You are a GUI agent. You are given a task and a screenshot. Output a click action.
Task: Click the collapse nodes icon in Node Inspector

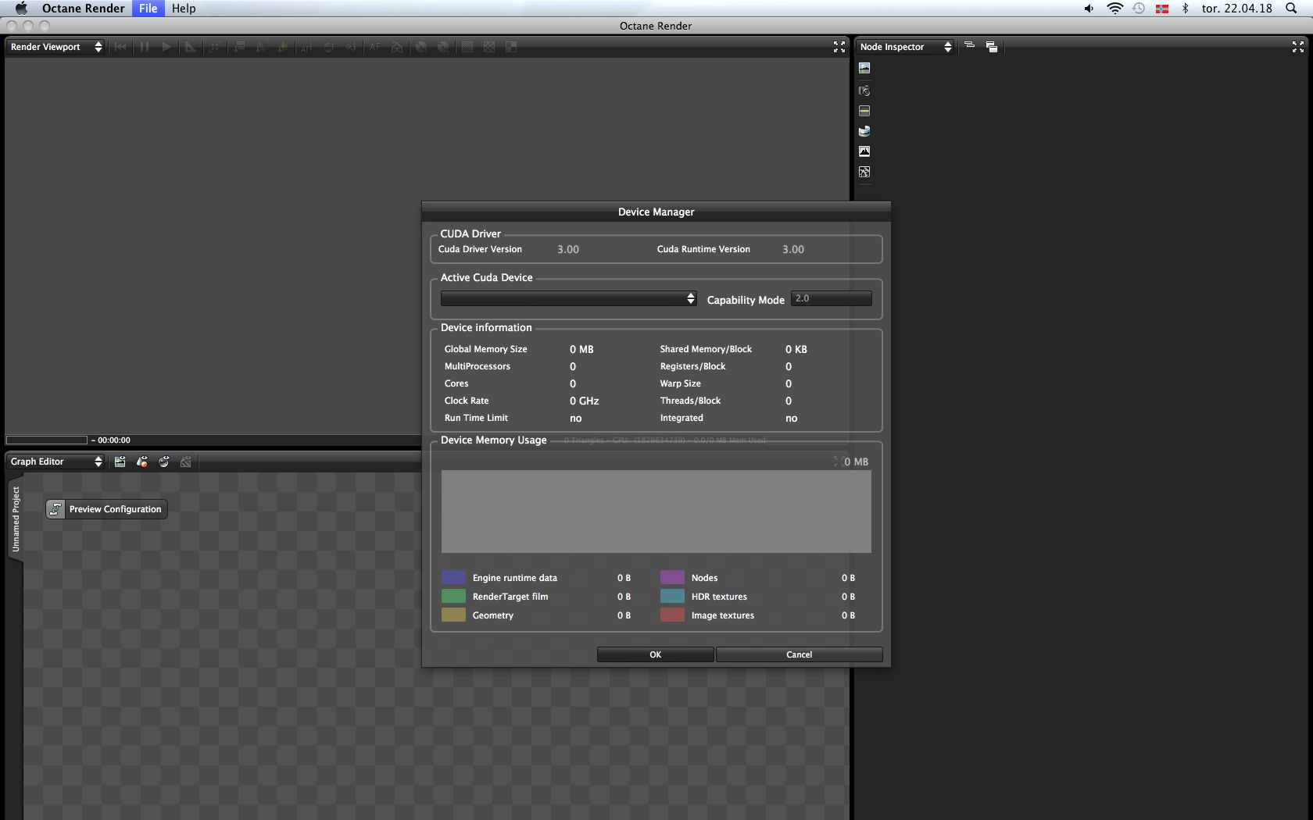[x=969, y=46]
